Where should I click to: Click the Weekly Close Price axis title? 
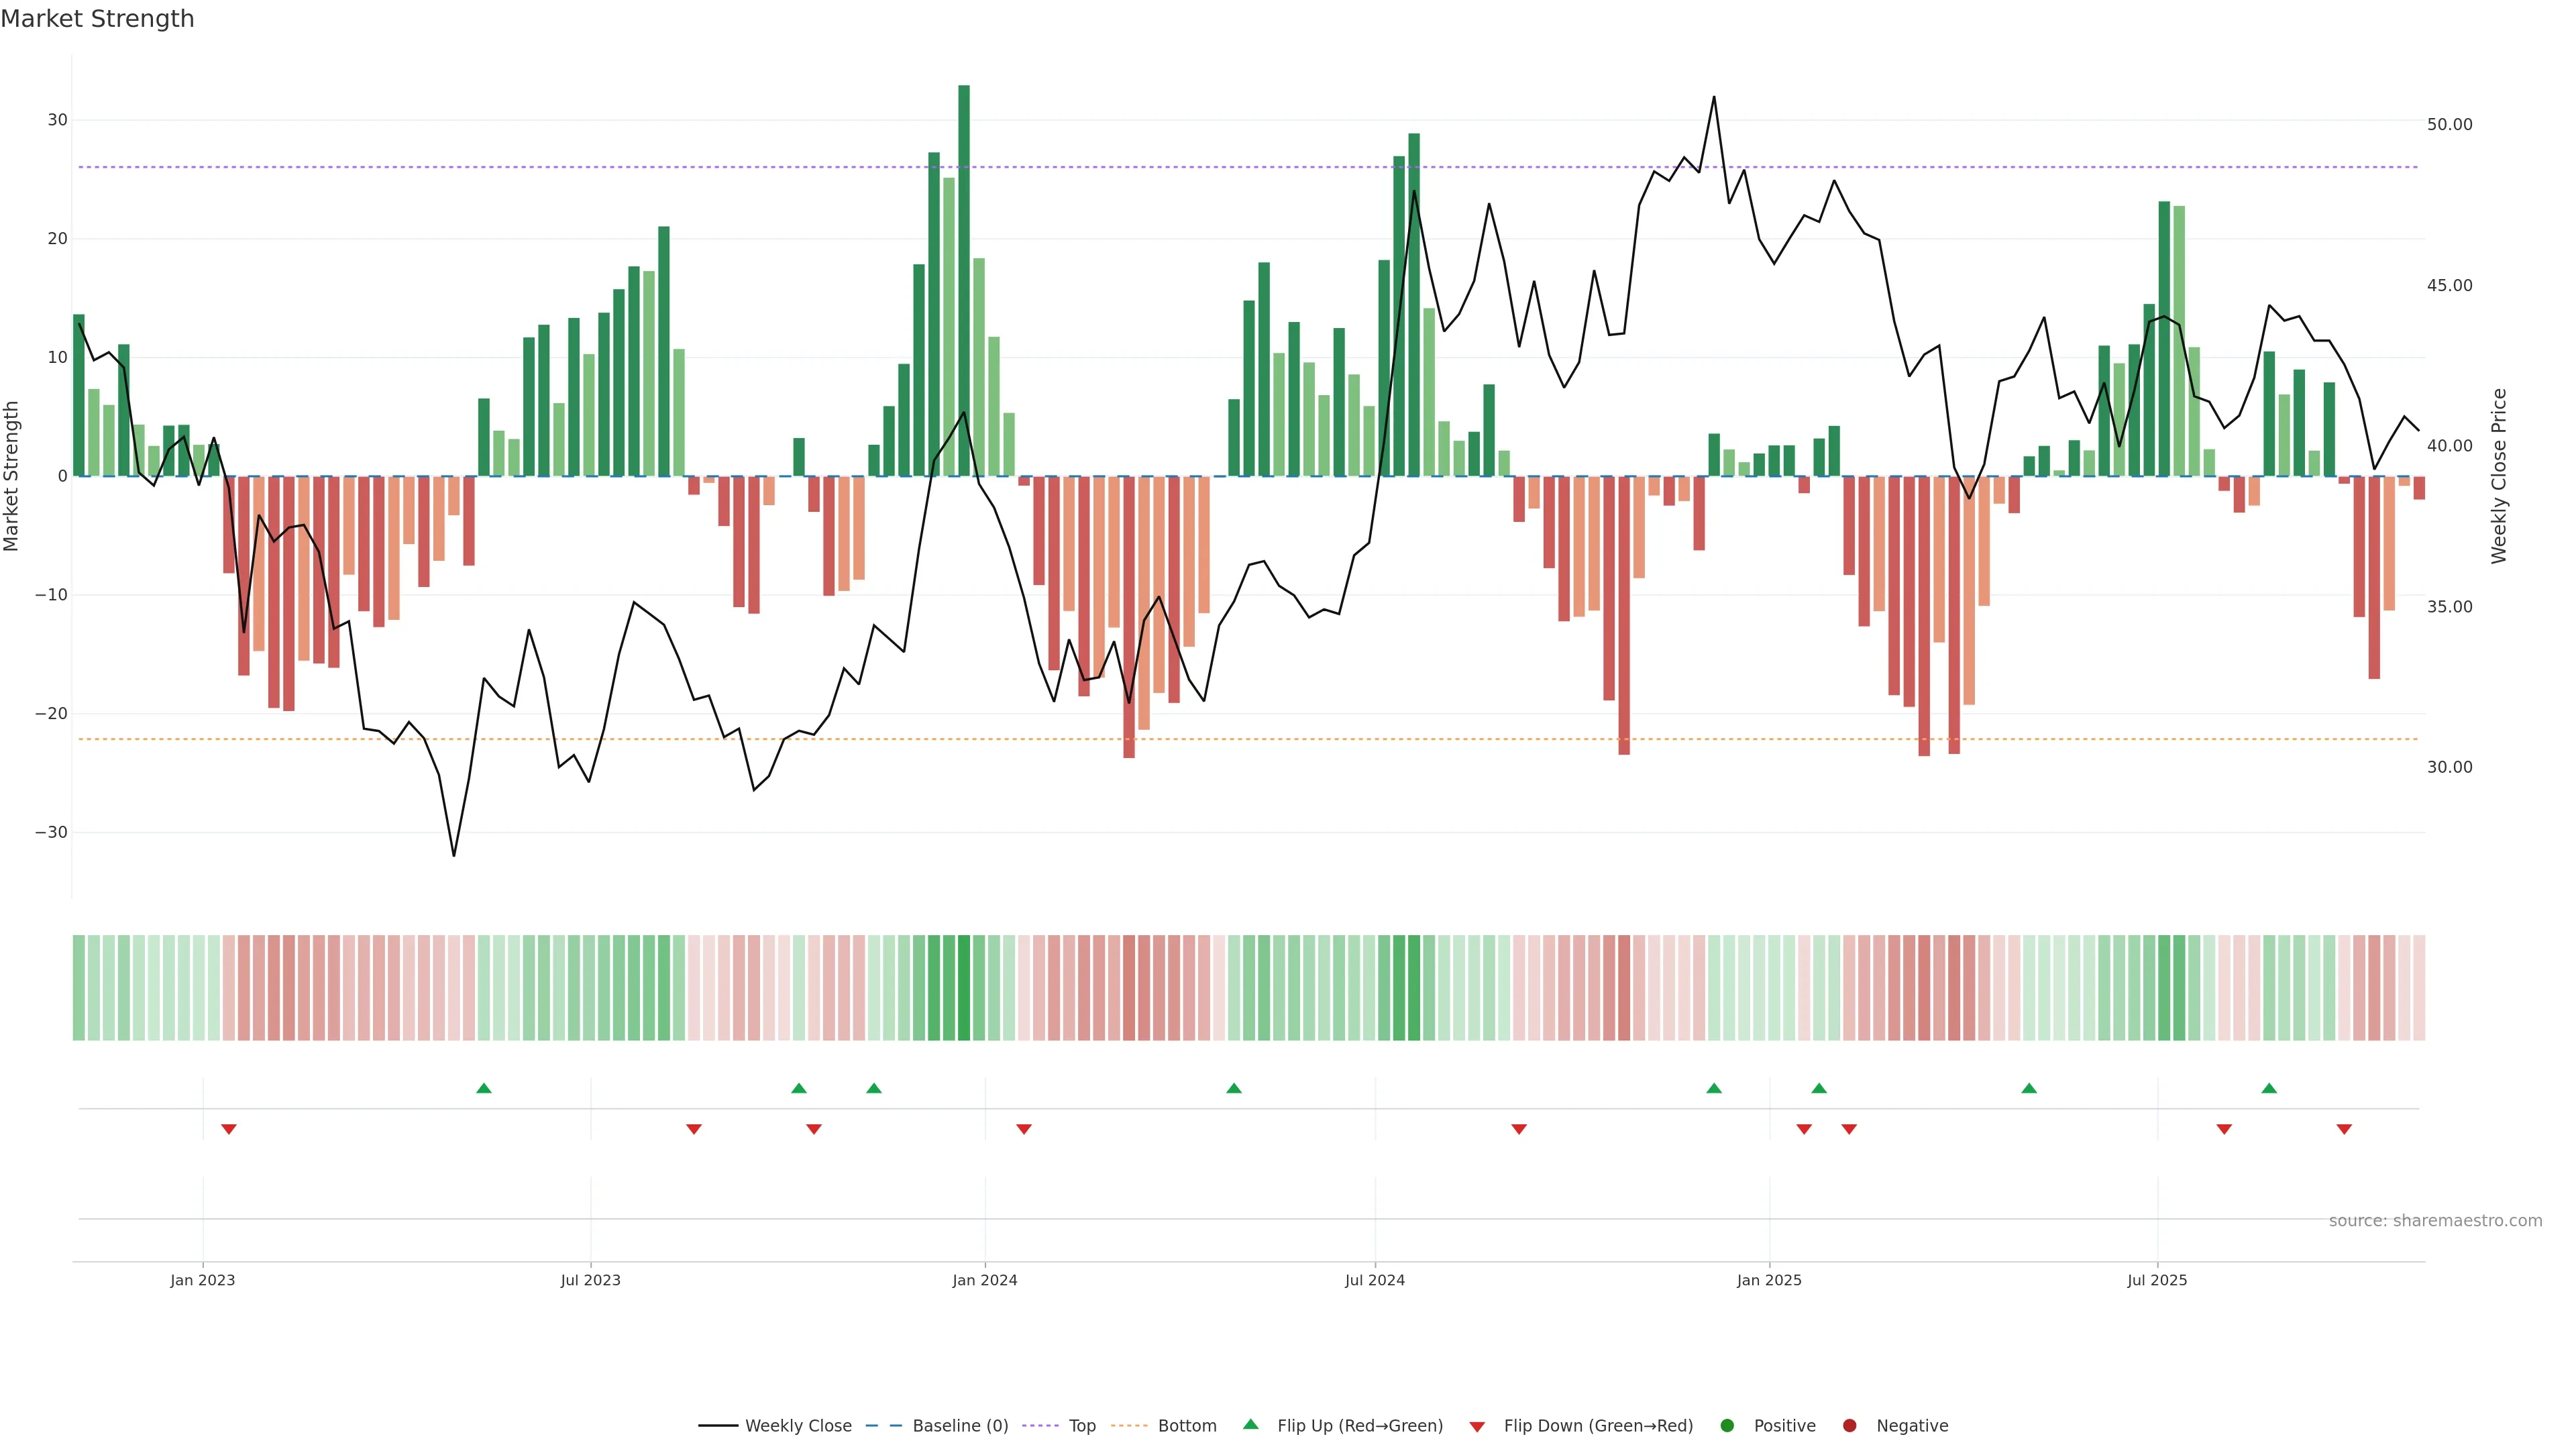(2499, 476)
